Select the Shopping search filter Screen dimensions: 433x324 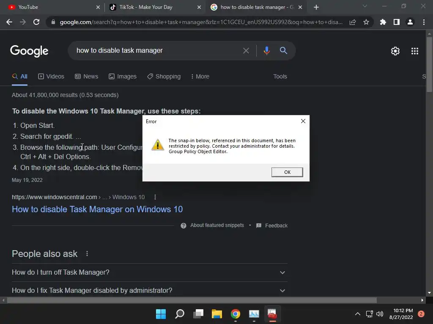164,77
